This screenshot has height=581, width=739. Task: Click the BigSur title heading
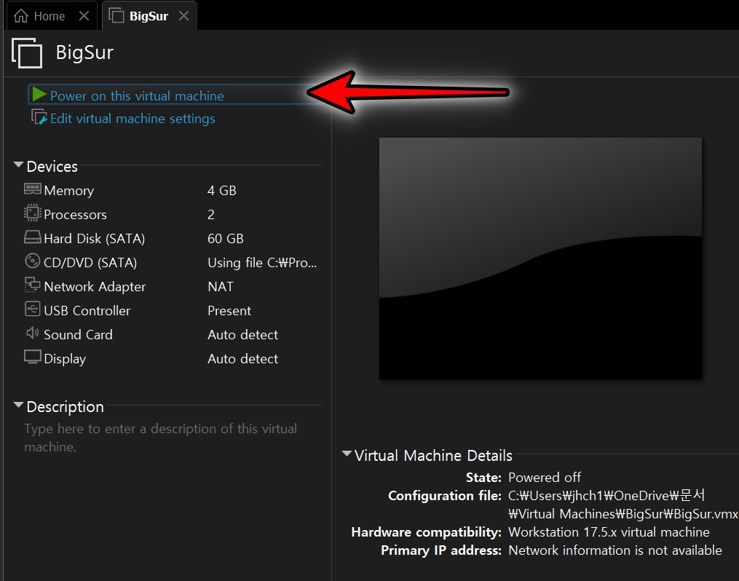tap(84, 52)
